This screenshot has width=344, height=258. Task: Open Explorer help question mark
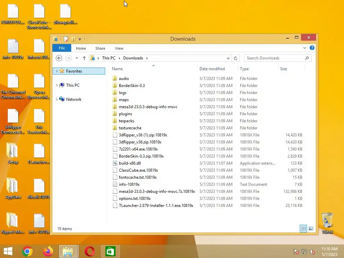click(312, 48)
